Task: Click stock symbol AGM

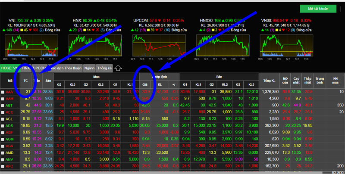Action: coord(9,139)
